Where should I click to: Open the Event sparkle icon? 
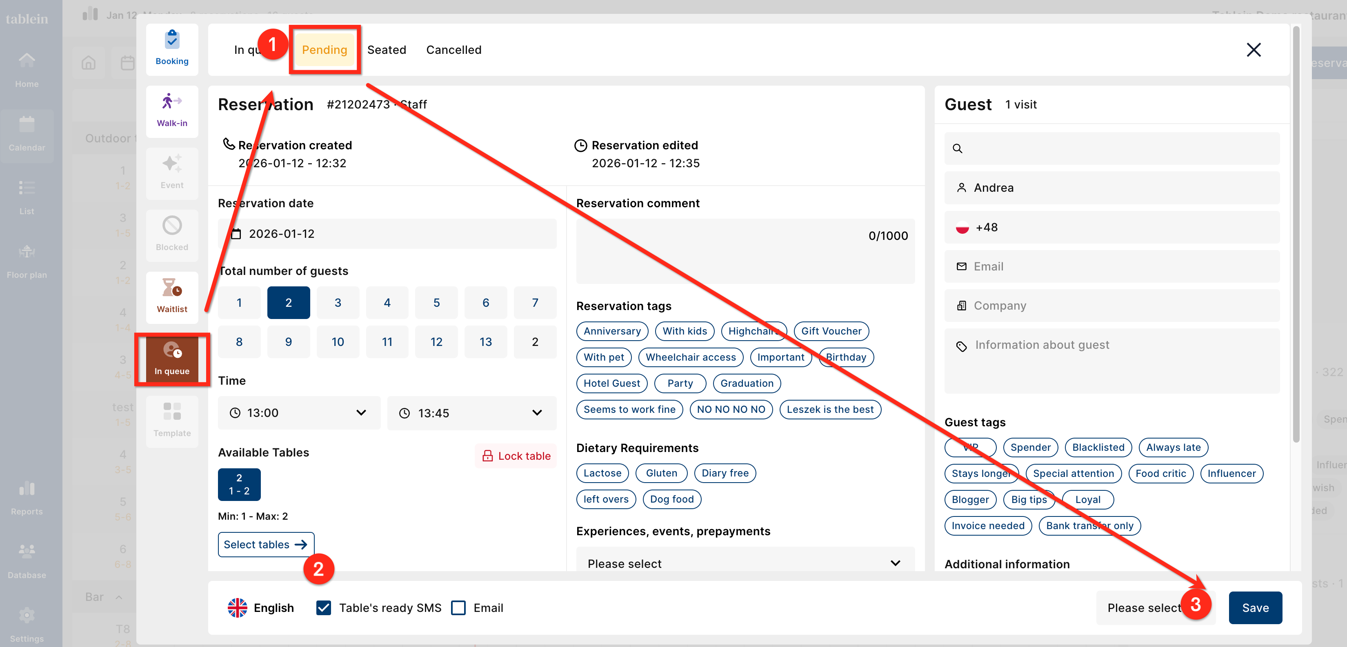tap(172, 164)
